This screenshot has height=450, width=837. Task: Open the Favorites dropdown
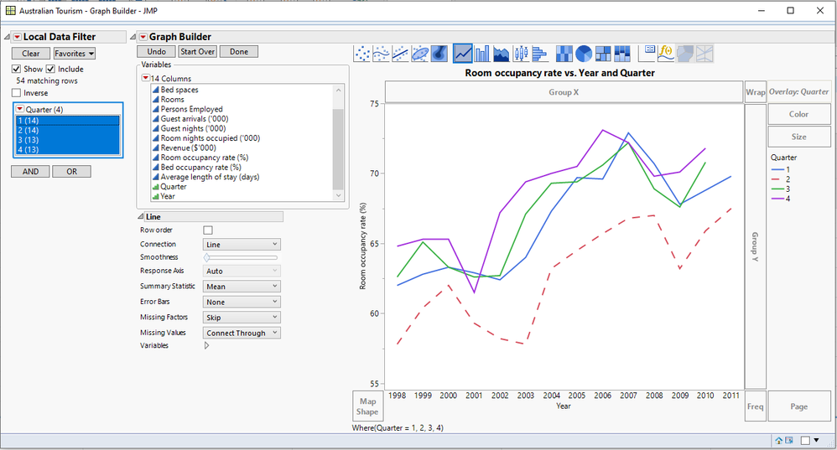pyautogui.click(x=74, y=54)
